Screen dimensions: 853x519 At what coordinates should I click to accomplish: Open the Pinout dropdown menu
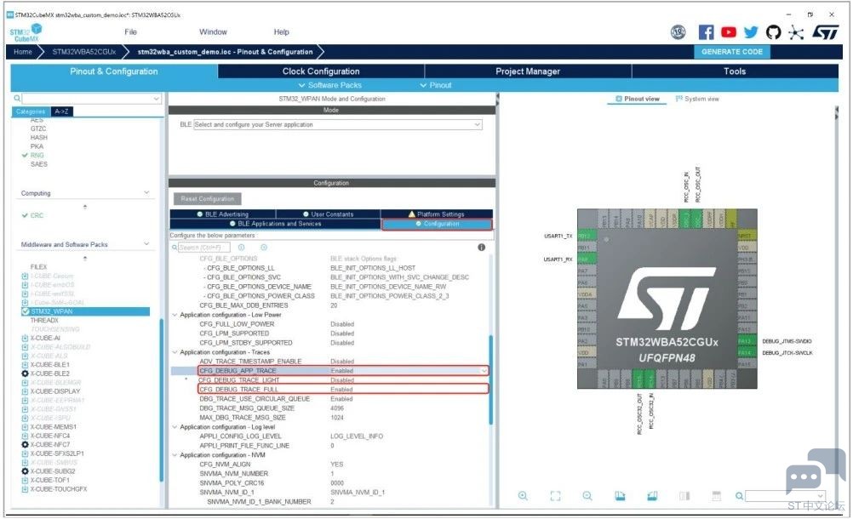click(436, 85)
